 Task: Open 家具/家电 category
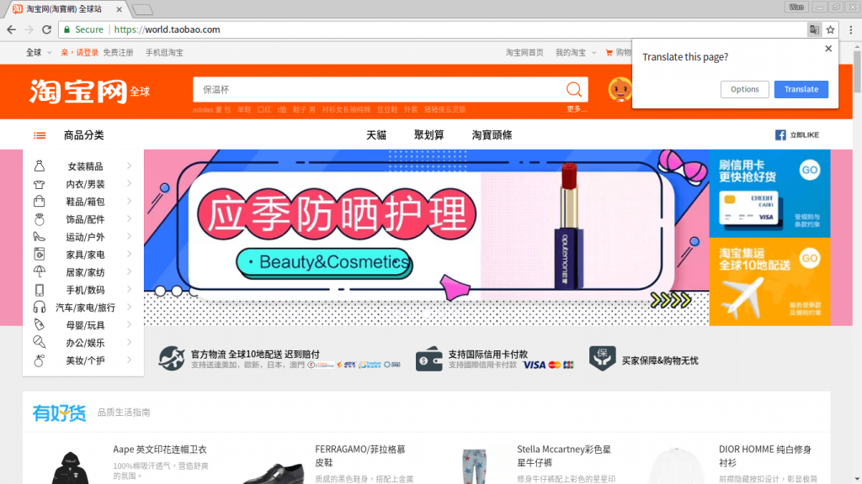pos(85,255)
